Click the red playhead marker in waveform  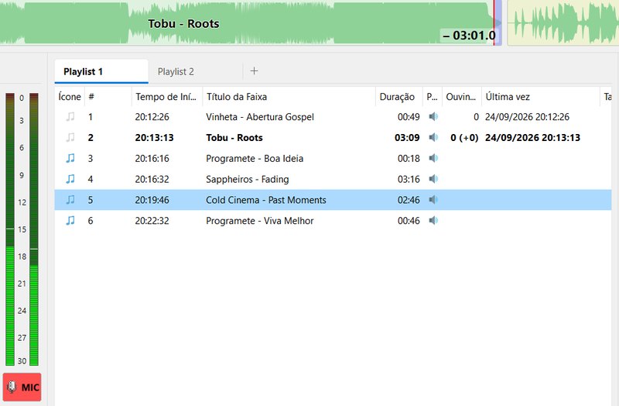494,22
